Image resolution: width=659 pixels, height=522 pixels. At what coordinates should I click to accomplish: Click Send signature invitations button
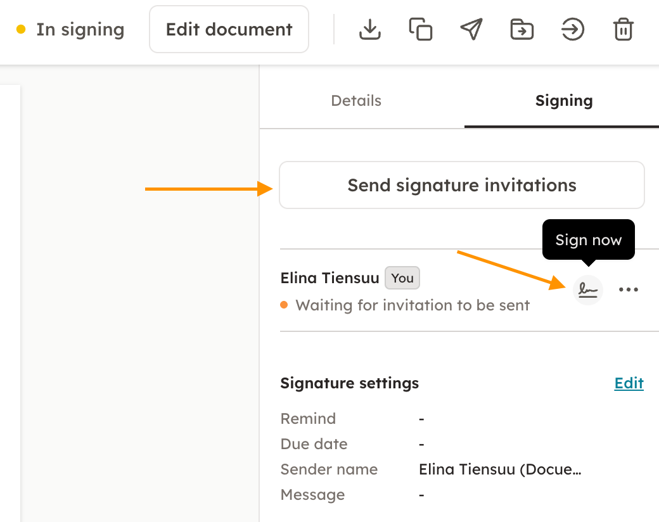(461, 185)
